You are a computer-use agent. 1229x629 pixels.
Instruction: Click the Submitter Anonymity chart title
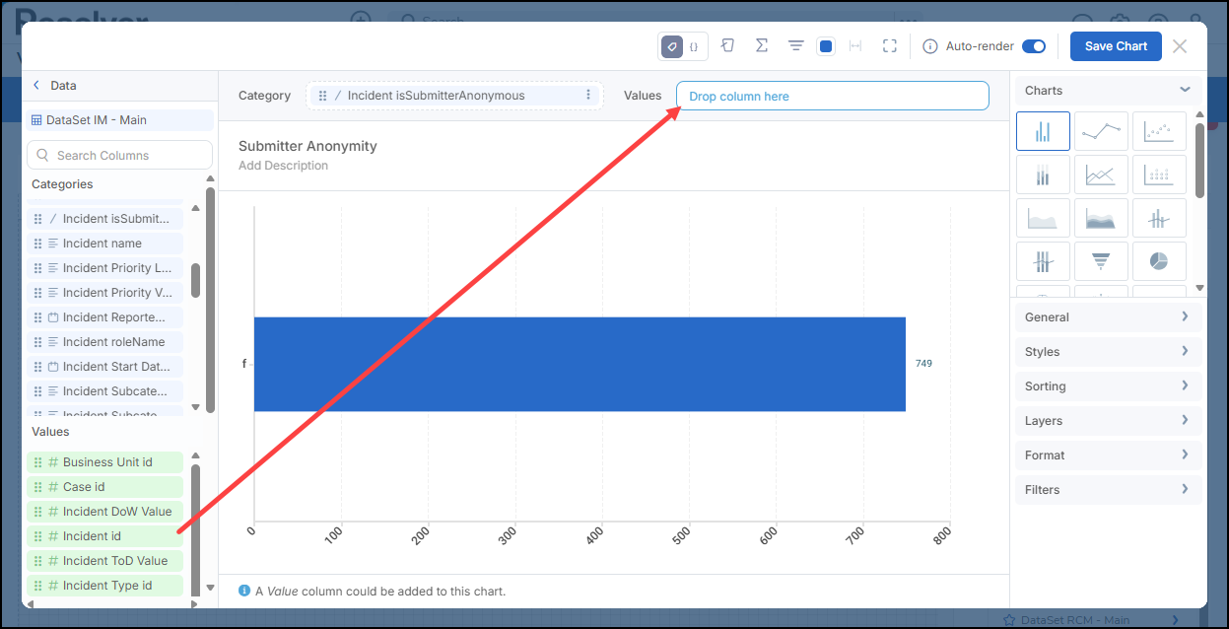tap(307, 146)
